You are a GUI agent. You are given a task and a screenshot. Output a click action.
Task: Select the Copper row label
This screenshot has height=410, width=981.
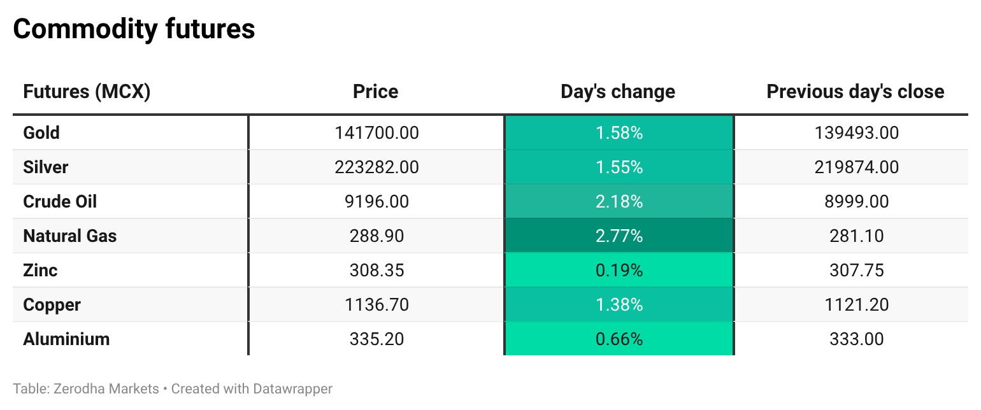[x=52, y=305]
